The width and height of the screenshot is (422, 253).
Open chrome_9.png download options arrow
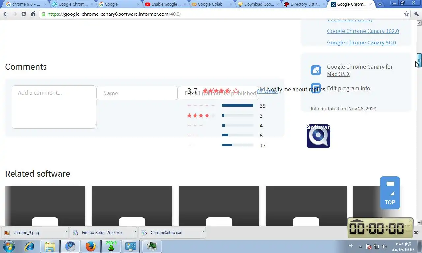66,232
